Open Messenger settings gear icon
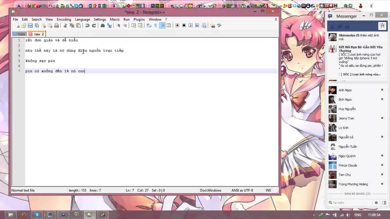 pos(376,203)
